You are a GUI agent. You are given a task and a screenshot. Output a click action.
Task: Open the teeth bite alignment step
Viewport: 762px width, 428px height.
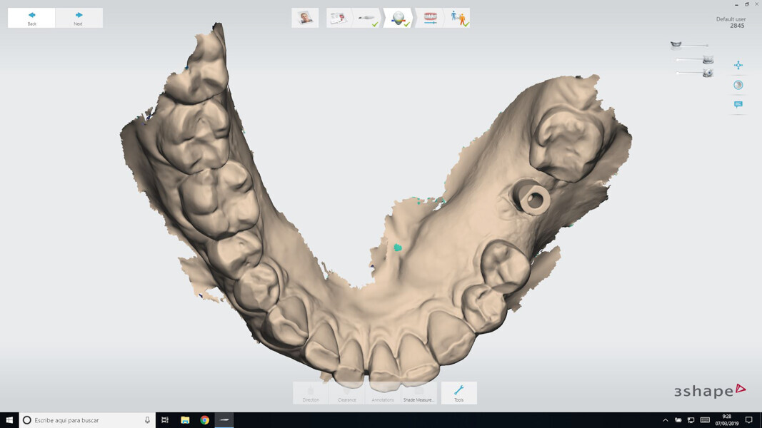coord(430,18)
